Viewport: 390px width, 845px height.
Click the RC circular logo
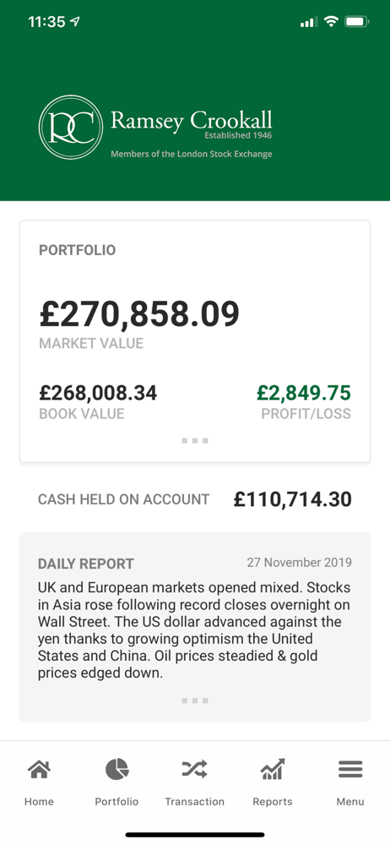pyautogui.click(x=71, y=128)
